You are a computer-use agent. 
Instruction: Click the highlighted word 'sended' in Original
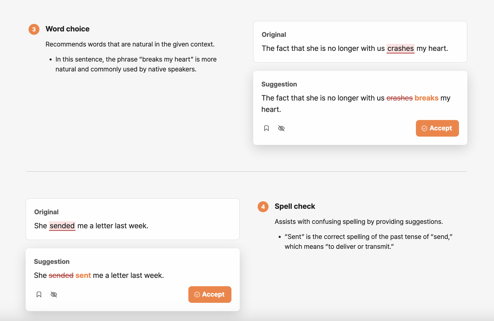pos(62,226)
